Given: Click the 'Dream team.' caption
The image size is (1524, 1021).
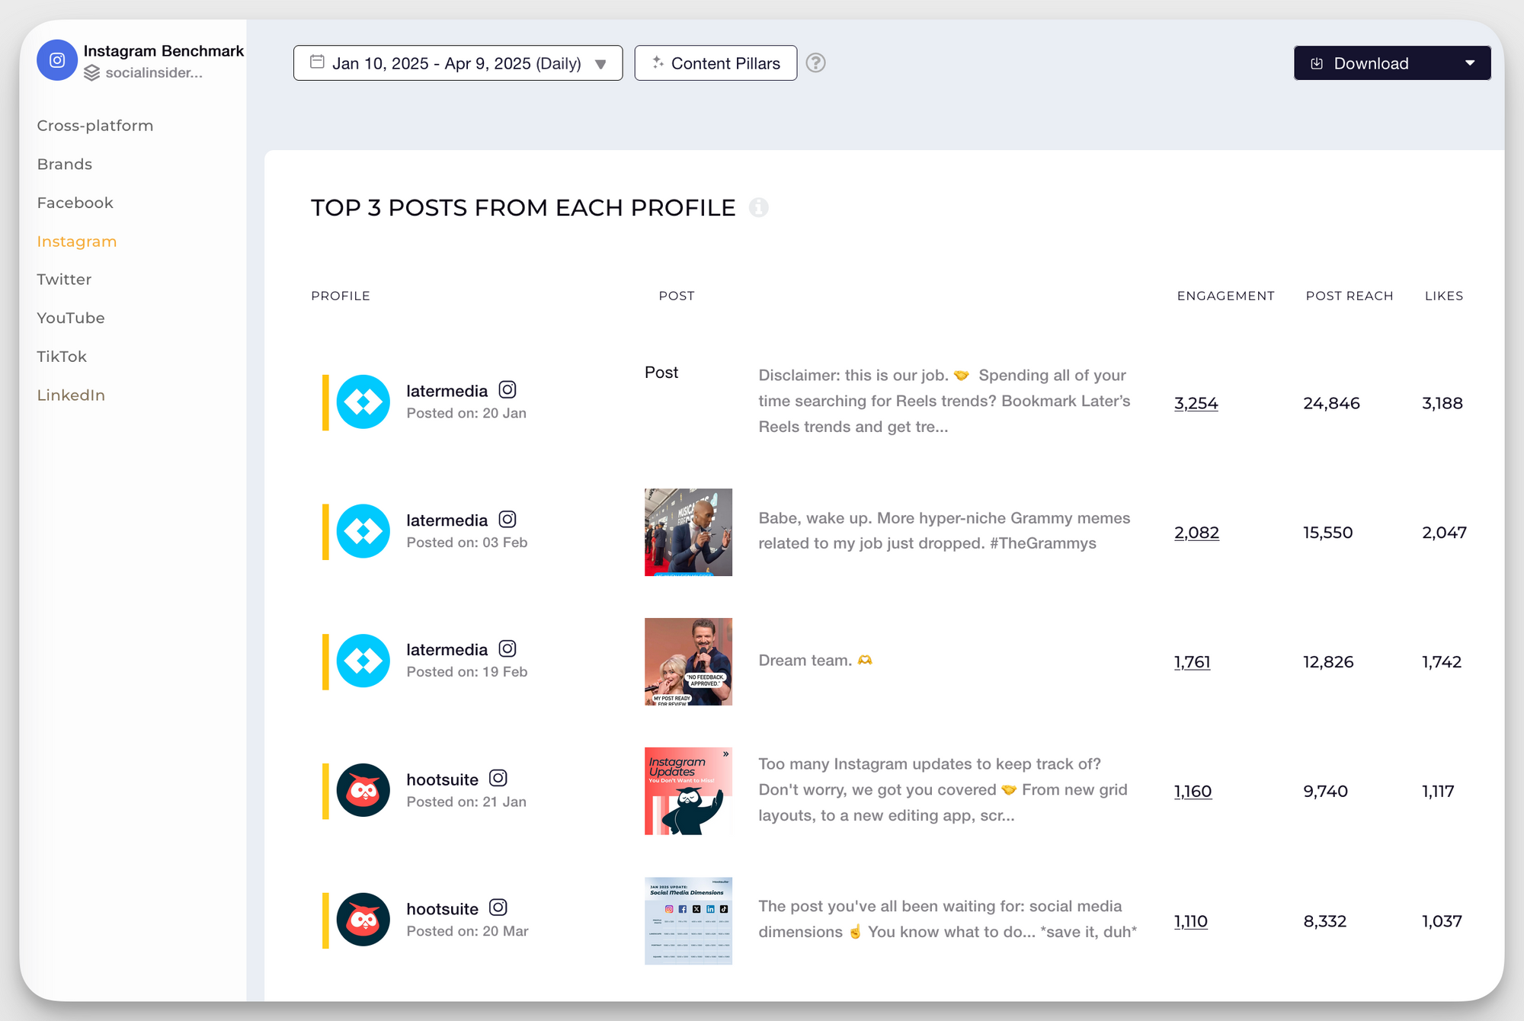Looking at the screenshot, I should click(x=815, y=661).
